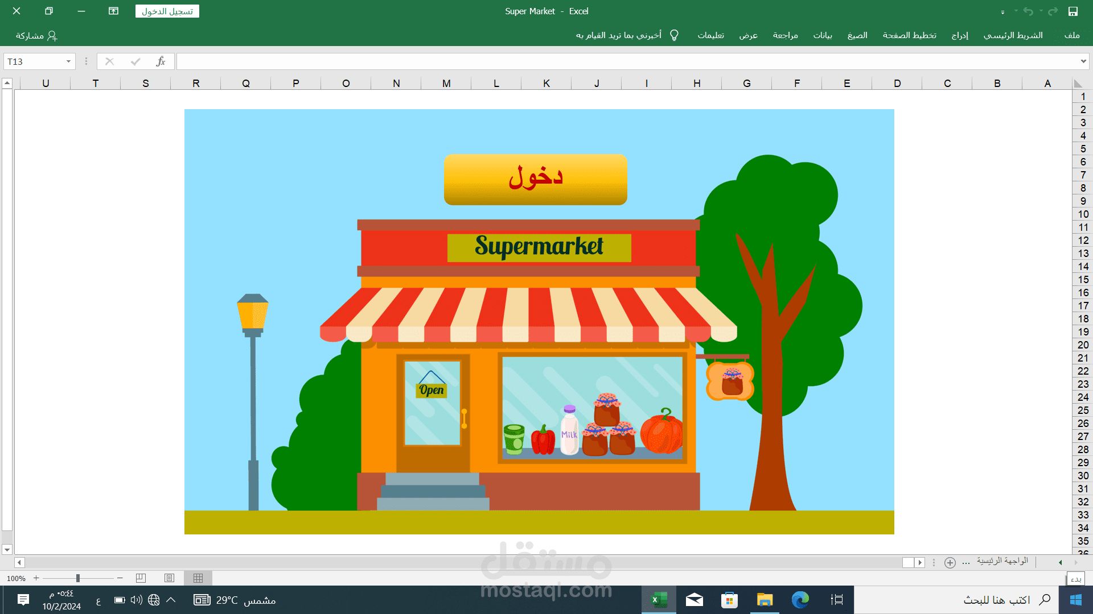Click the Name Box showing T13
Screen dimensions: 1093x614
pos(34,61)
